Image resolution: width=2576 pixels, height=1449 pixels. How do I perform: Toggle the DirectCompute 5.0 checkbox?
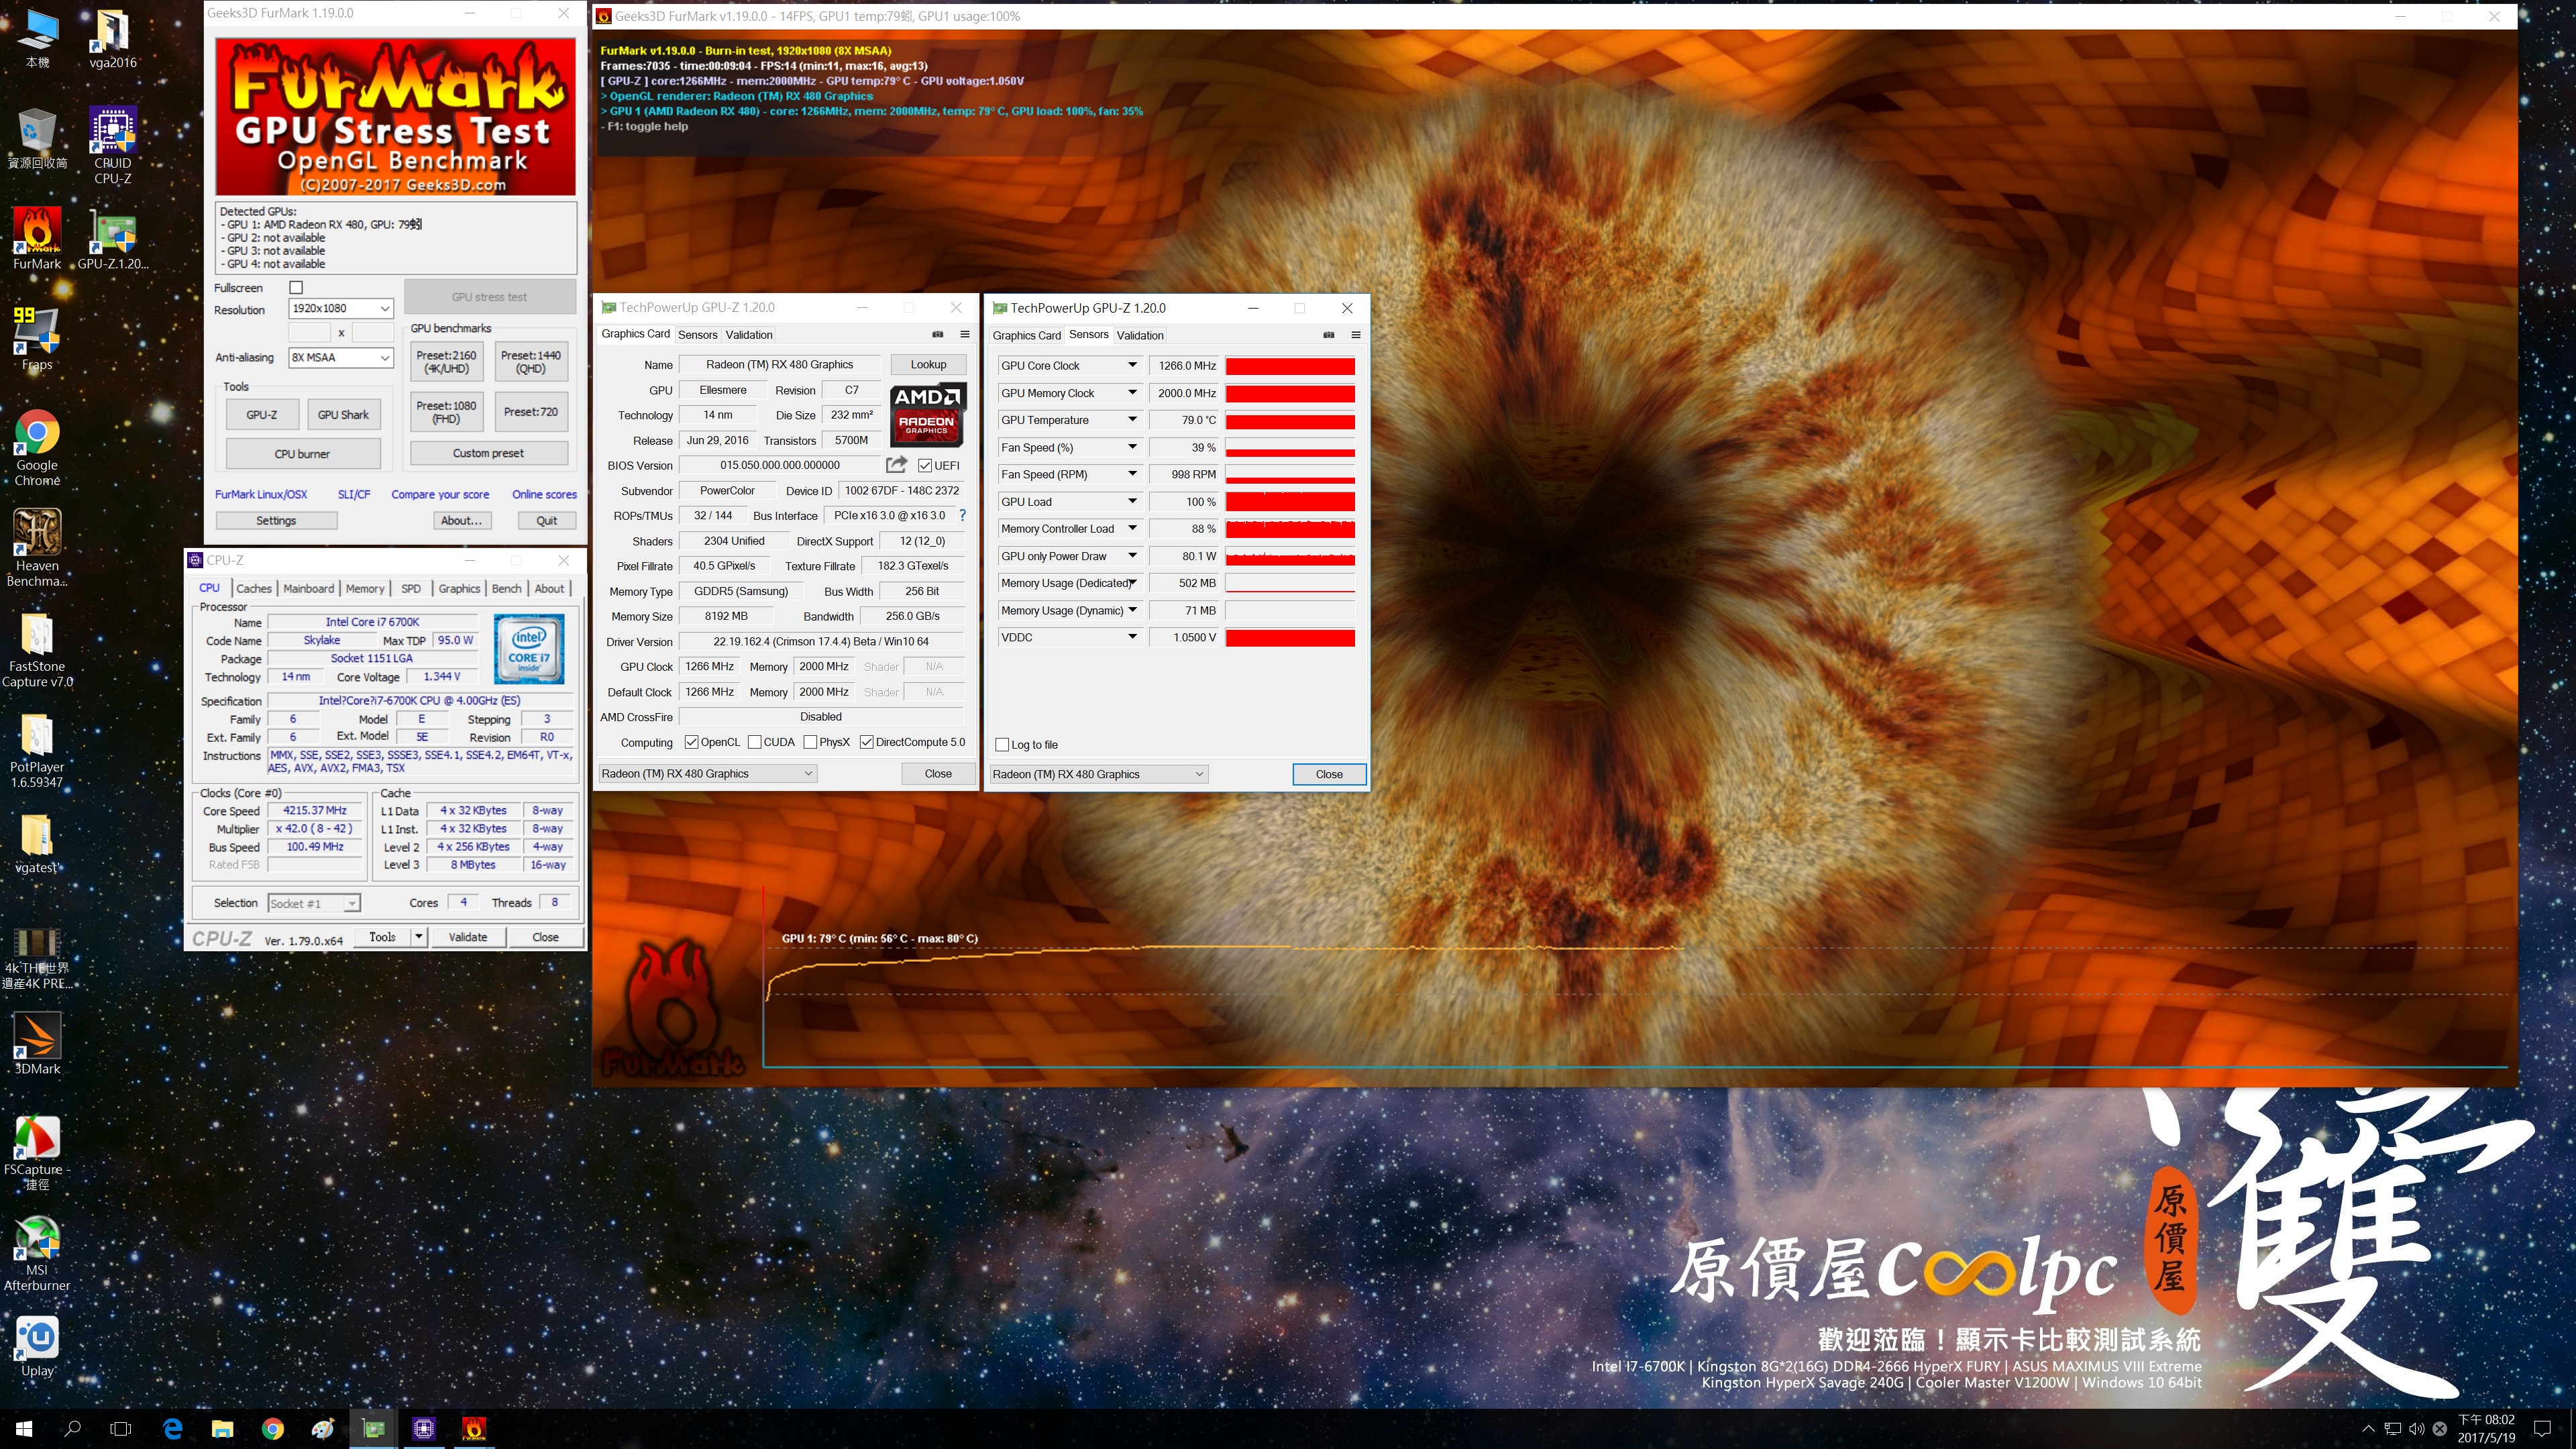[867, 742]
